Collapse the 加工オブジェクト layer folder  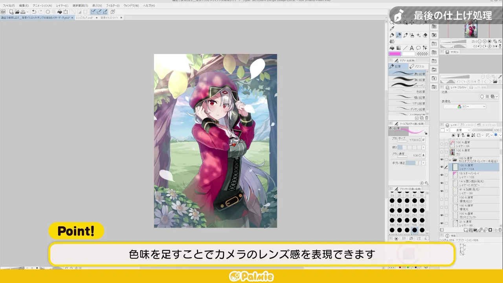pos(450,160)
